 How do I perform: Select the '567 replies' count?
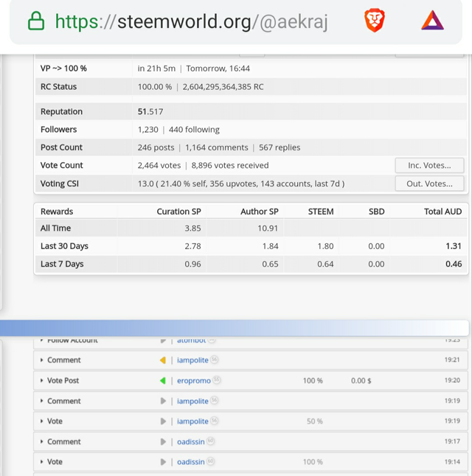[280, 147]
